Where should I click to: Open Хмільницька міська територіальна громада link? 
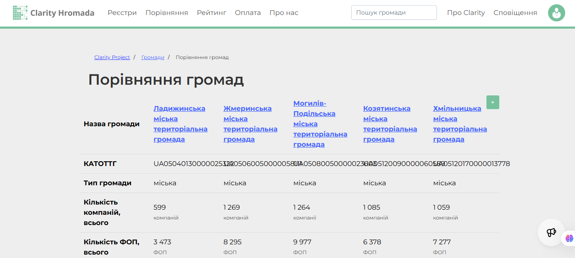(x=460, y=124)
